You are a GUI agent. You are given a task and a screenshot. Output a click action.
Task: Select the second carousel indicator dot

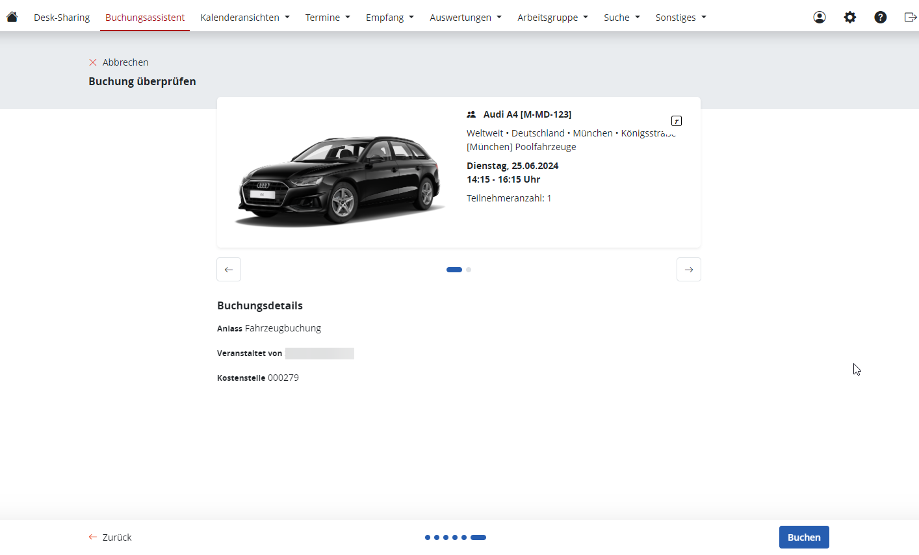pos(469,270)
